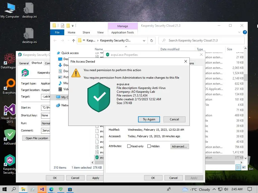Sort by Name column header

(99, 49)
